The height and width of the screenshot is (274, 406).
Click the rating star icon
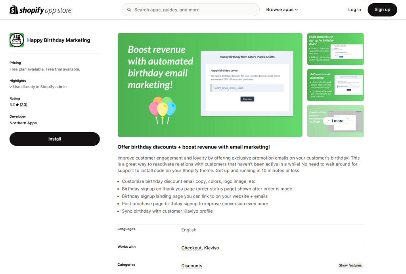(x=17, y=105)
